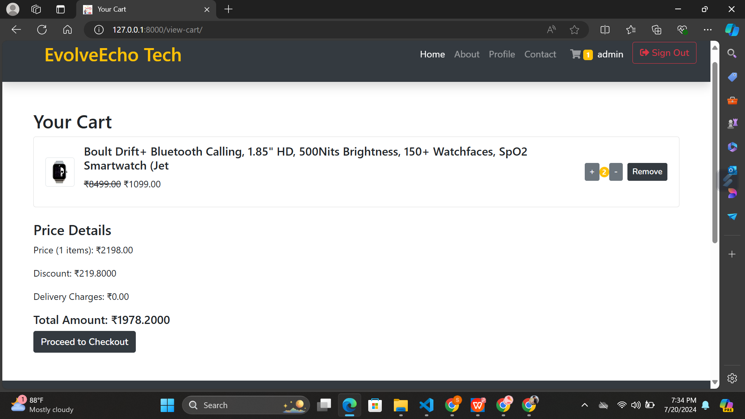The width and height of the screenshot is (745, 419).
Task: Click the EvolveEcho Tech brand logo
Action: coord(113,55)
